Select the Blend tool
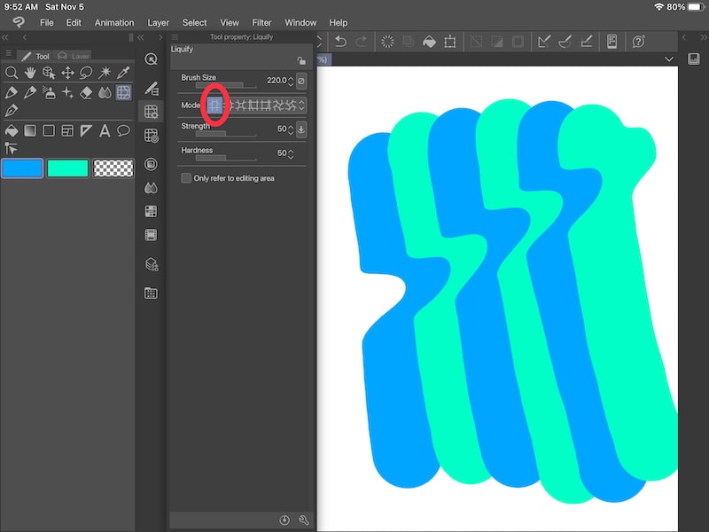Viewport: 709px width, 532px height. click(105, 93)
